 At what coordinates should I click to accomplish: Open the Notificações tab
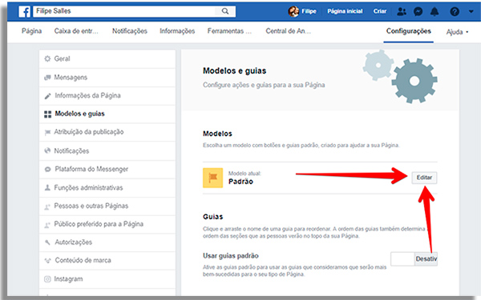click(x=129, y=31)
